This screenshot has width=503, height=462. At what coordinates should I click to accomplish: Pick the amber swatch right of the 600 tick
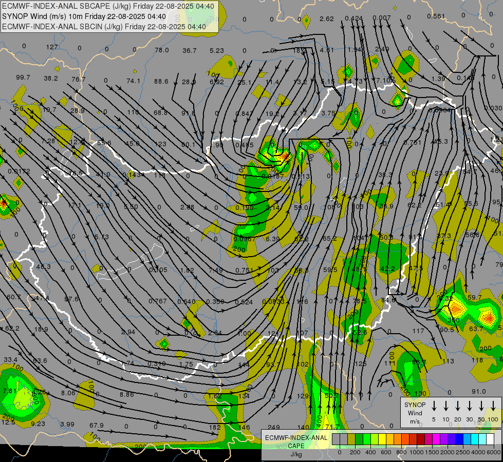click(x=390, y=439)
